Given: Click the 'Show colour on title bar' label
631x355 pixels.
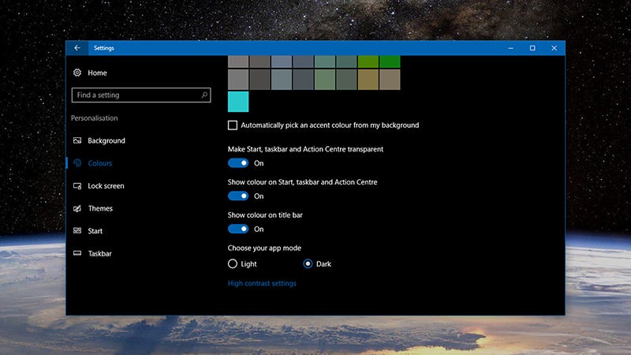Looking at the screenshot, I should [265, 215].
